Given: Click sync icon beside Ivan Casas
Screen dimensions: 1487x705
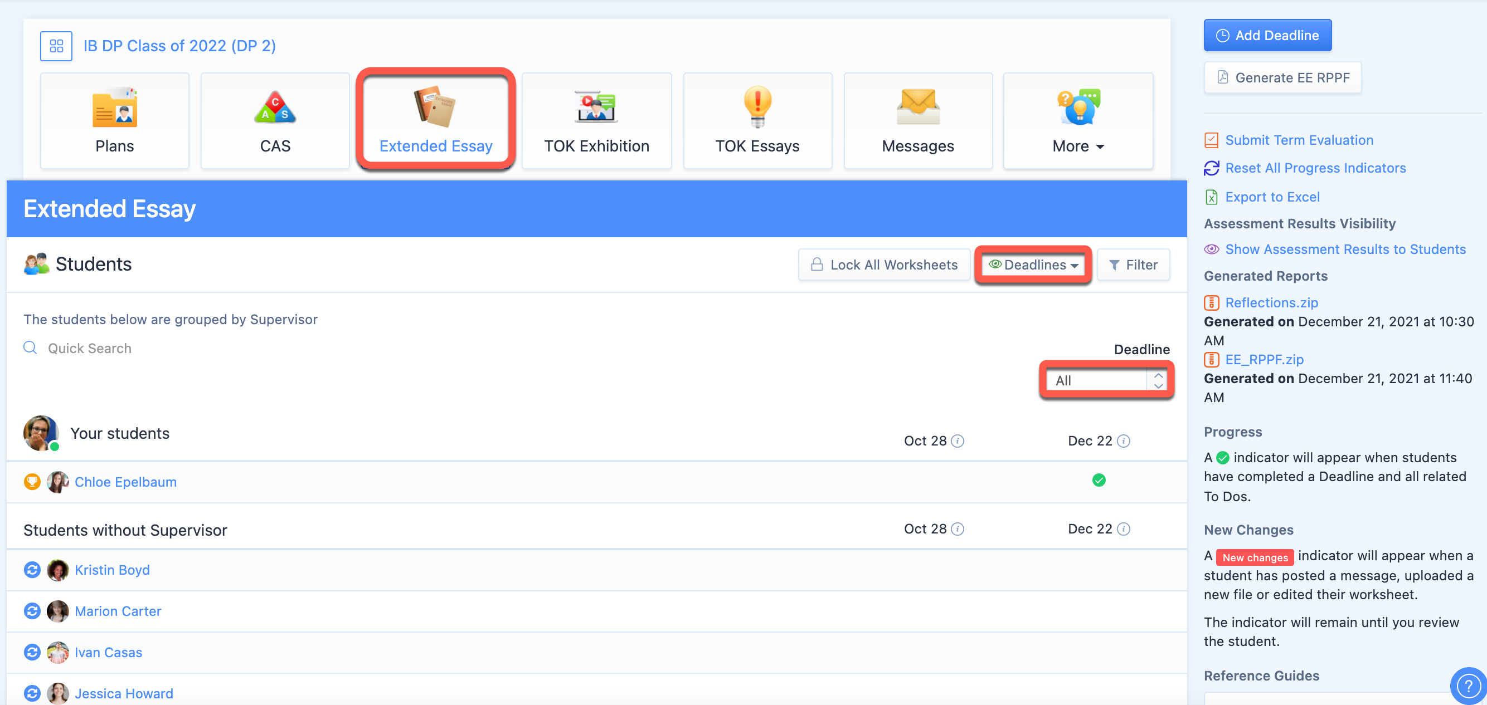Looking at the screenshot, I should click(32, 652).
